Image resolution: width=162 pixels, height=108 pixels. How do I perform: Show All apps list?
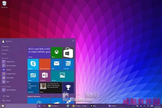[x=6, y=100]
